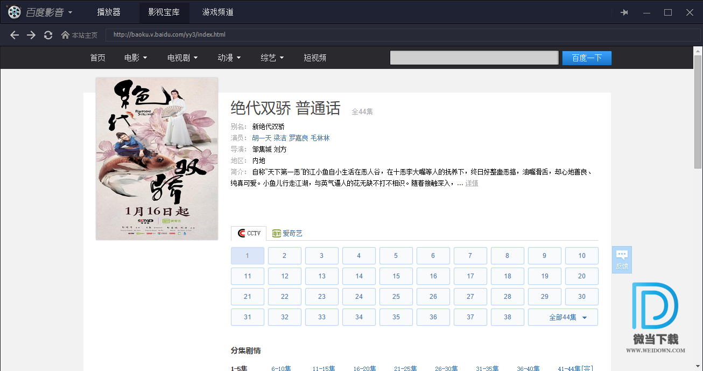Open the 百度影音 title dropdown arrow
This screenshot has height=371, width=703.
[x=70, y=12]
